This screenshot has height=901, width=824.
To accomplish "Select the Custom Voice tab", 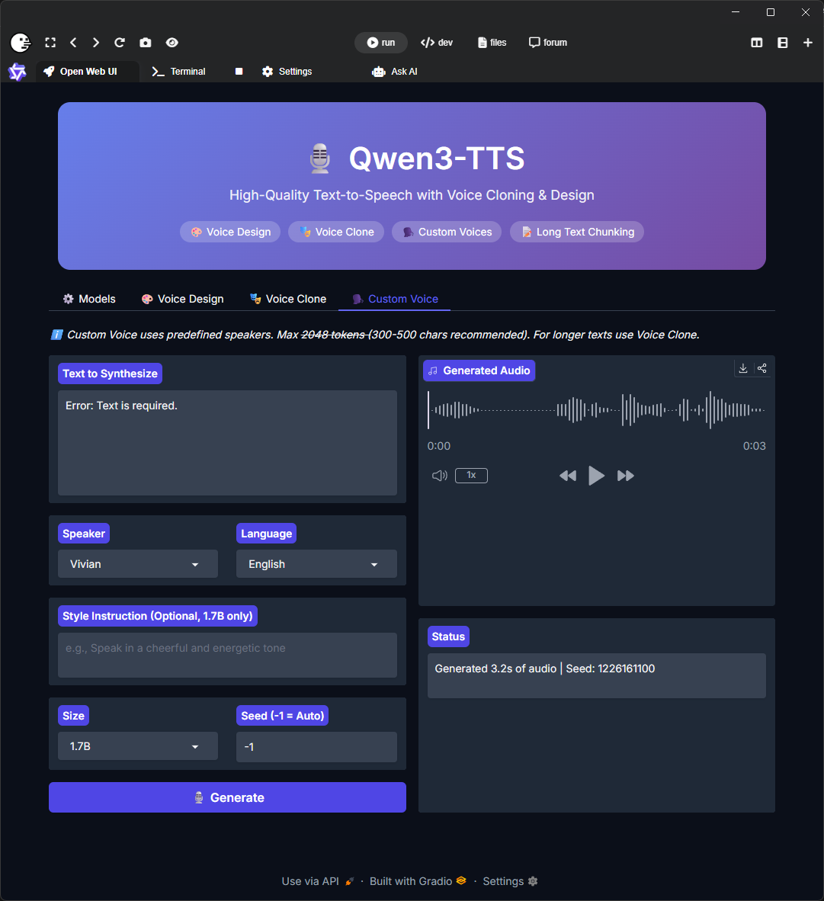I will pyautogui.click(x=395, y=299).
